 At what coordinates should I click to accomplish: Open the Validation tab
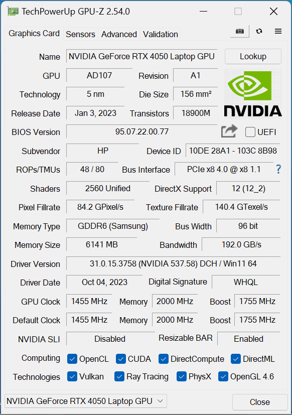pos(160,34)
